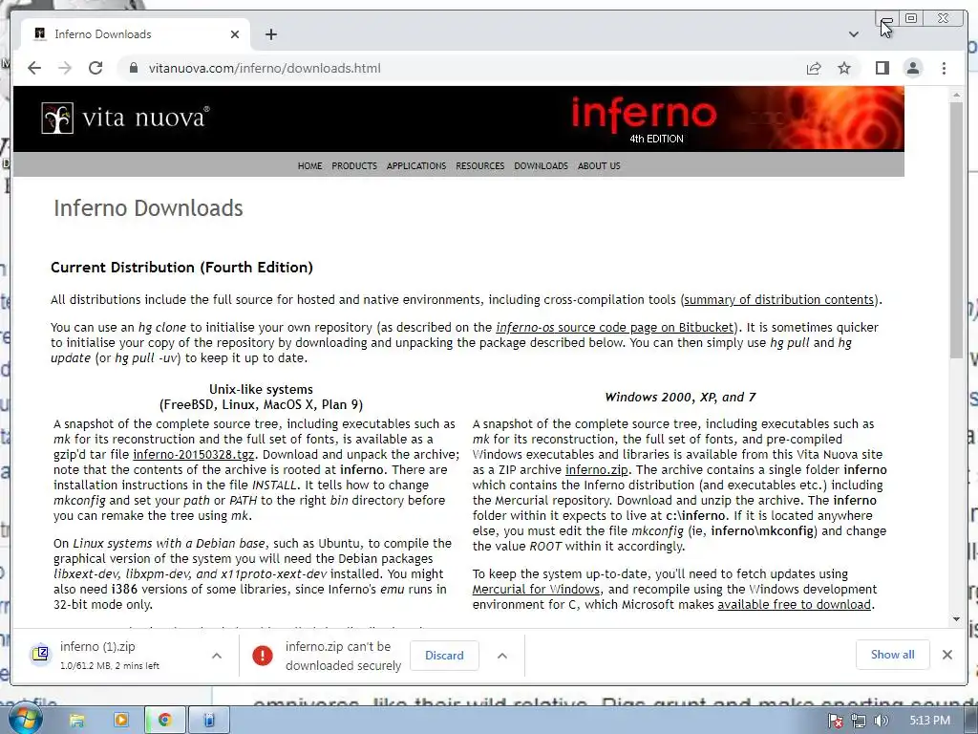Maximize the Chrome window
978x734 pixels.
coord(910,18)
